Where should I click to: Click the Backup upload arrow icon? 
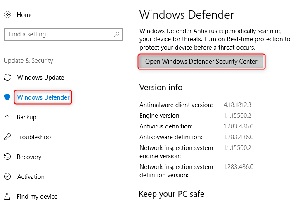pos(7,117)
